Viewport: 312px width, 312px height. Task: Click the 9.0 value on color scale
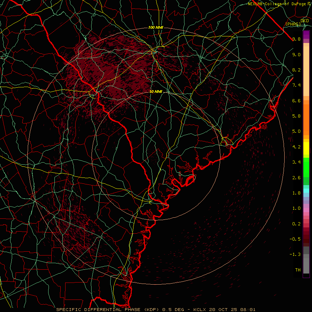(296, 54)
